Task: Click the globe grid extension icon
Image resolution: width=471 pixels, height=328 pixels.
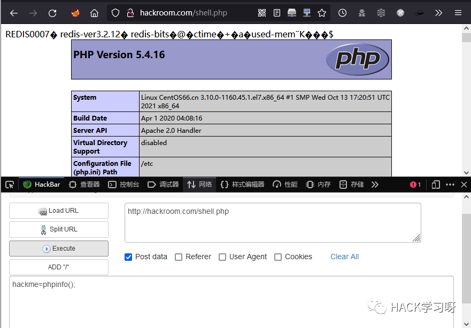Action: (x=381, y=13)
